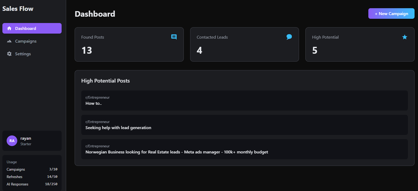Click the rayan profile name
This screenshot has height=191, width=418.
(x=25, y=138)
